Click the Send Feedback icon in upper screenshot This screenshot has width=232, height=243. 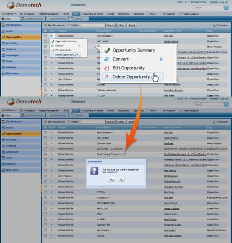pyautogui.click(x=181, y=14)
